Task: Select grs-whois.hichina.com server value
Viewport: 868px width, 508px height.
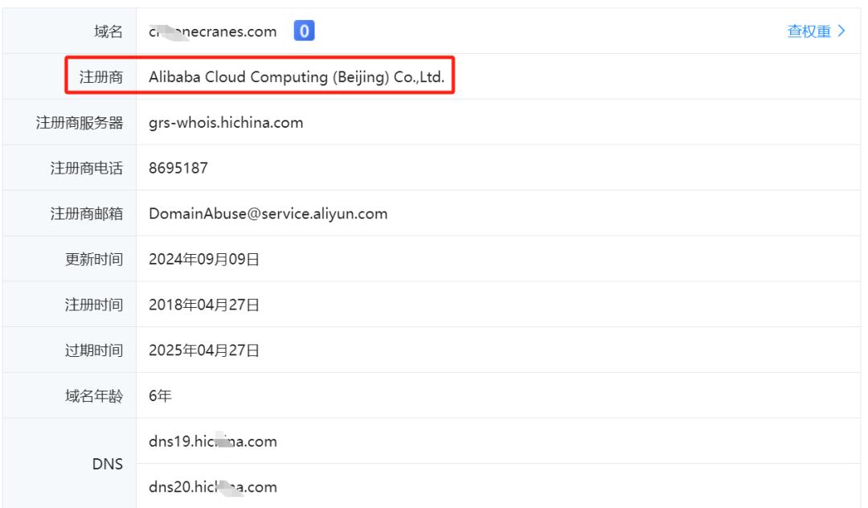Action: (x=226, y=122)
